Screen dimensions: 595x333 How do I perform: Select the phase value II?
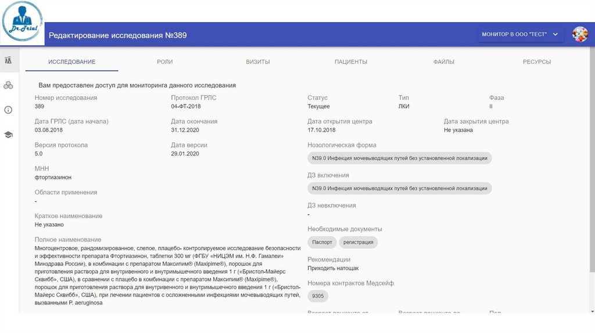(490, 106)
